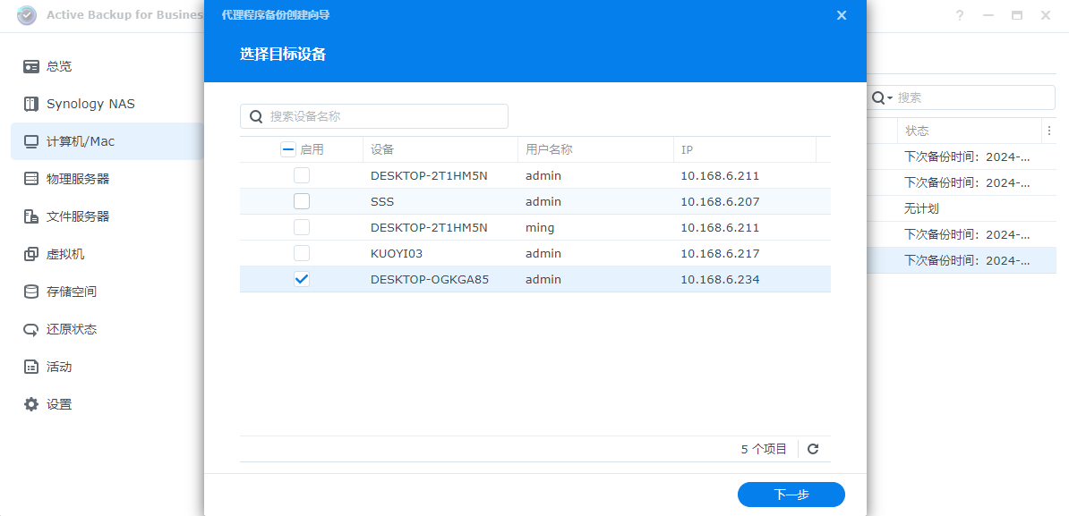1069x516 pixels.
Task: Close the backup creation wizard dialog
Action: click(841, 15)
